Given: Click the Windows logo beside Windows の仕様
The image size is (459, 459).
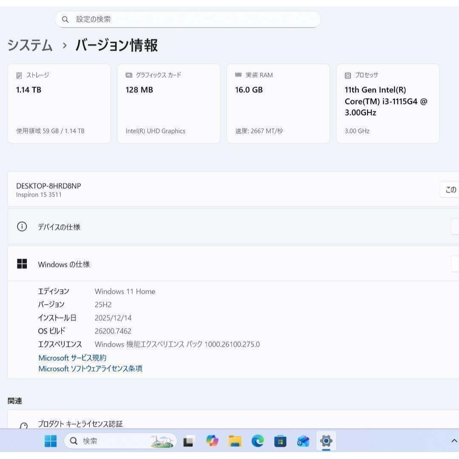Looking at the screenshot, I should [x=23, y=264].
